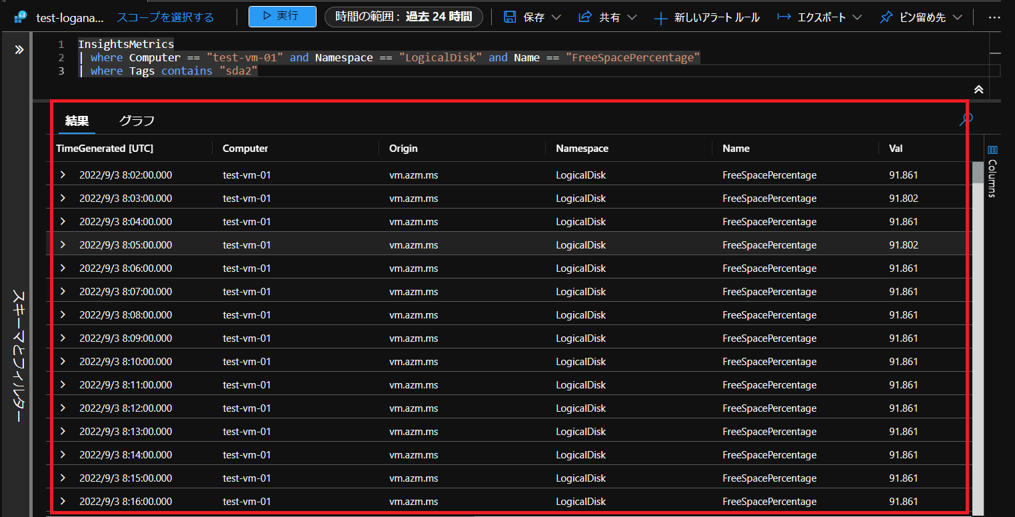The image size is (1015, 517).
Task: Expand the 8:05:00.000 result row
Action: (x=63, y=245)
